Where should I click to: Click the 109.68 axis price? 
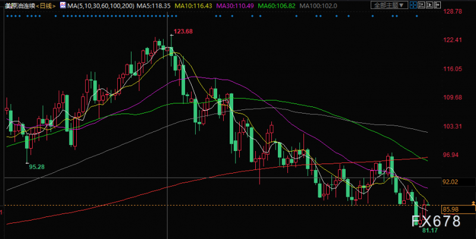tap(453, 98)
